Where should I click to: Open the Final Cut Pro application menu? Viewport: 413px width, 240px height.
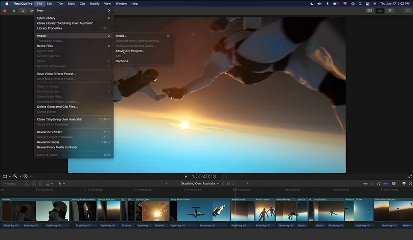tap(23, 4)
